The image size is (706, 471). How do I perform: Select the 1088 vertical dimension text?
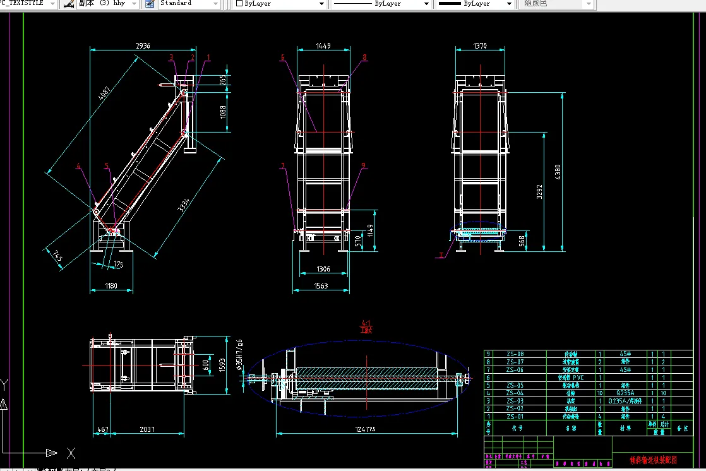point(223,112)
